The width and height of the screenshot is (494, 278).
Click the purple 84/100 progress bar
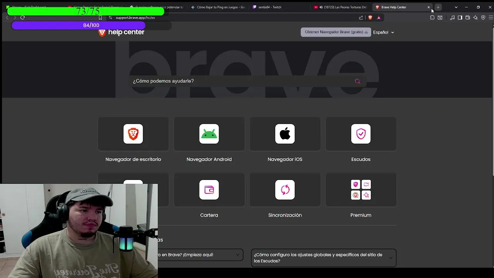click(78, 25)
